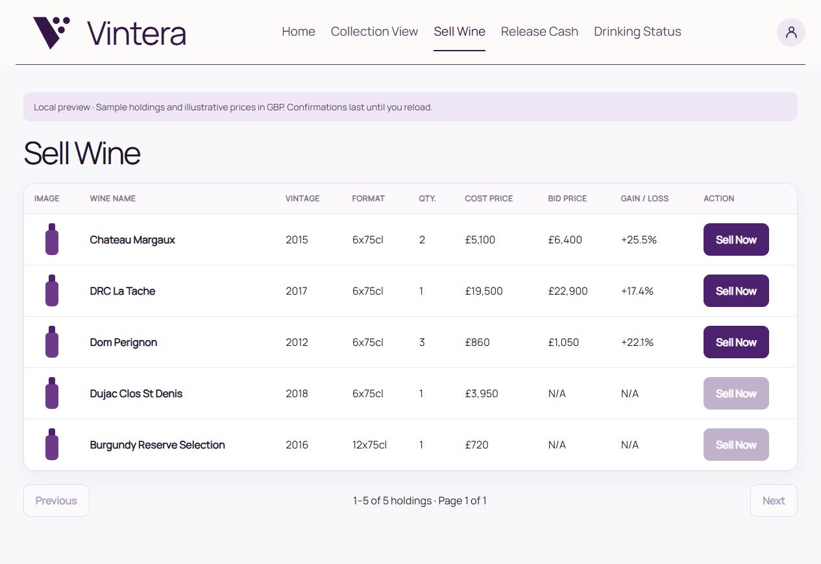Click the £1,050 bid price
The image size is (821, 564).
pos(563,342)
